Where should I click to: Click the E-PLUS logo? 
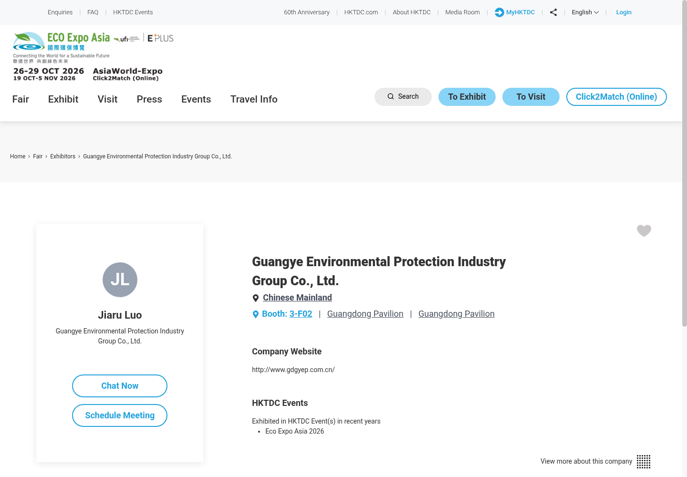160,38
